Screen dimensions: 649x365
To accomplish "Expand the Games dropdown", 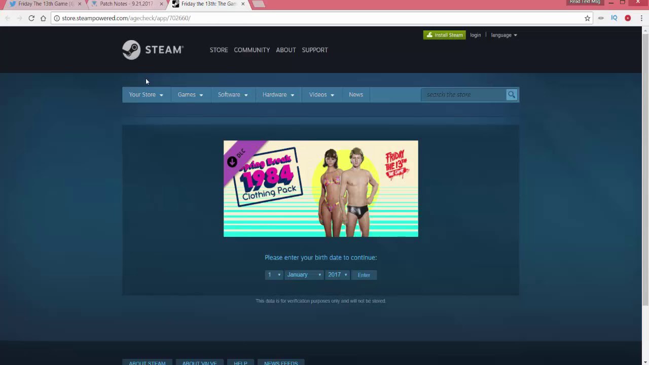I will (x=190, y=95).
